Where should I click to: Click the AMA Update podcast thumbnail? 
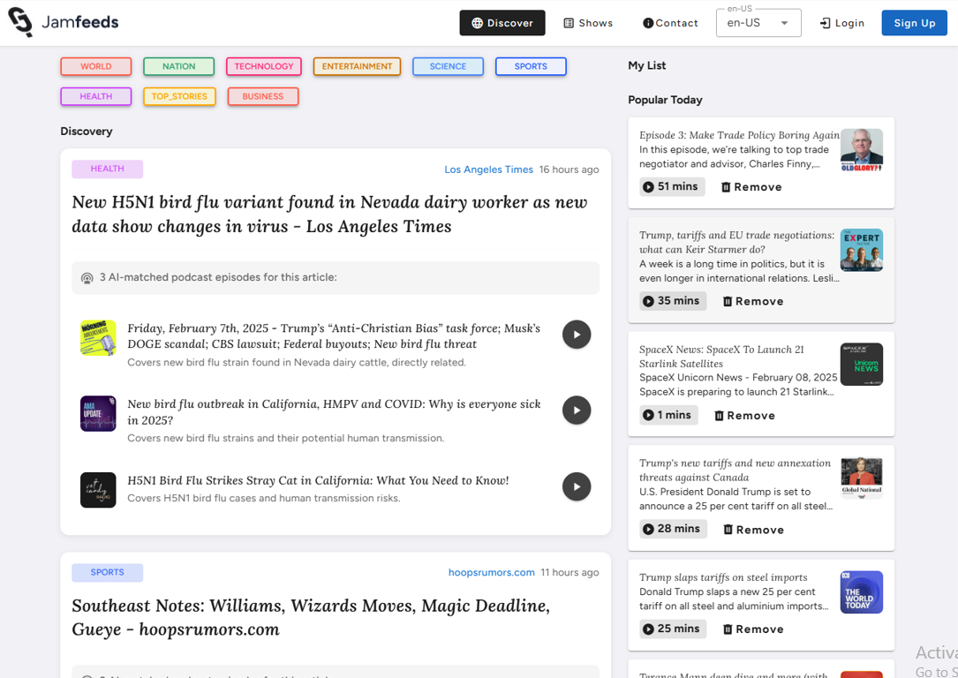(98, 413)
